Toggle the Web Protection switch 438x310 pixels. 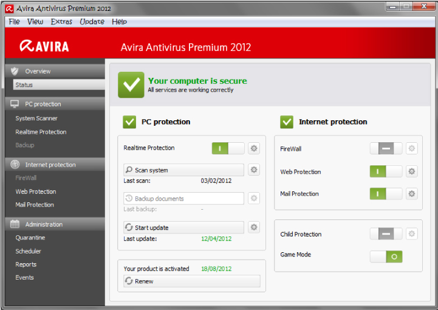point(386,172)
